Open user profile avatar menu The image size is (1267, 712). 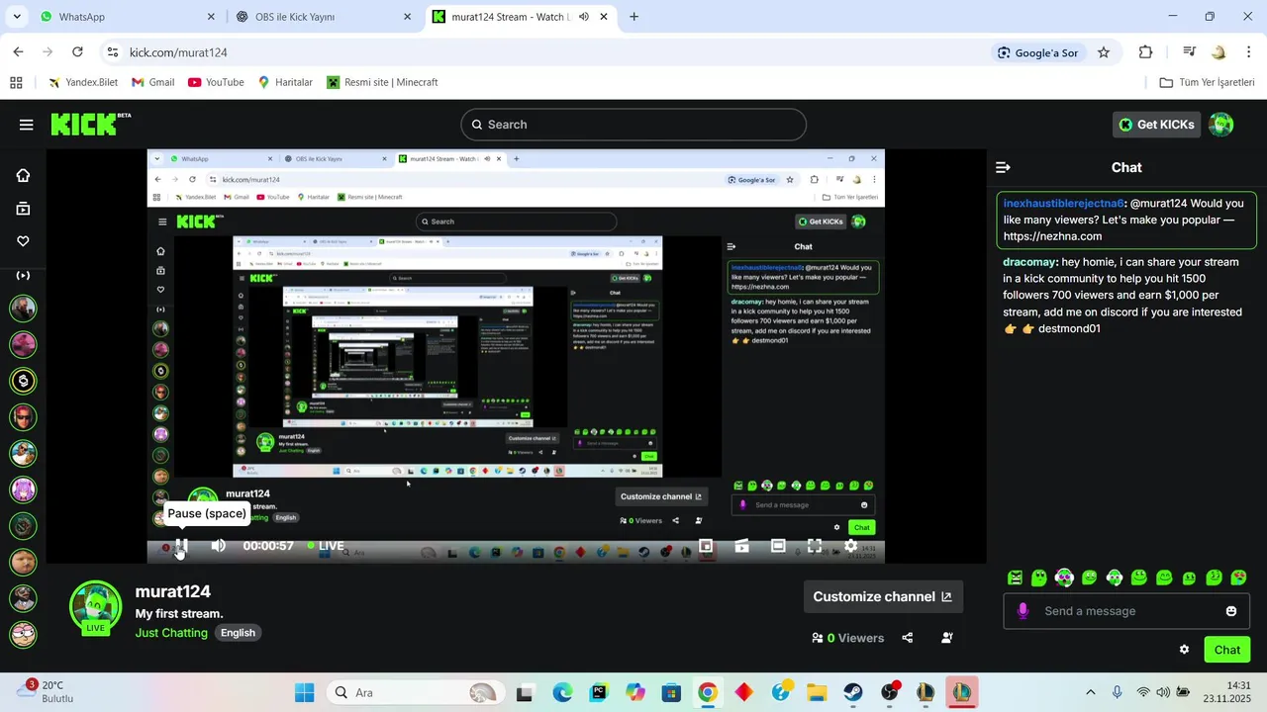(1221, 125)
